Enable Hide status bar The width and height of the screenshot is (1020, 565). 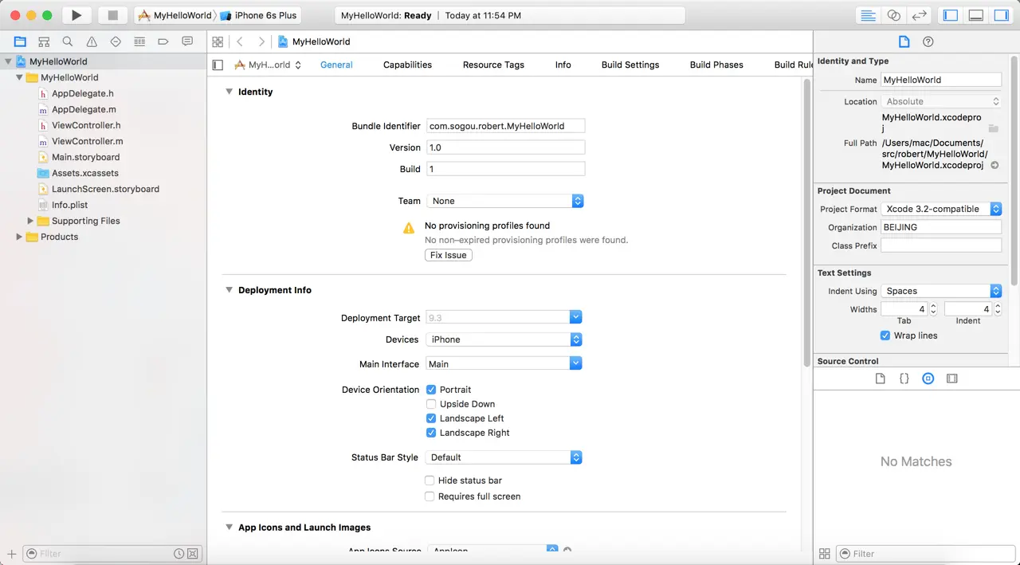(x=430, y=481)
